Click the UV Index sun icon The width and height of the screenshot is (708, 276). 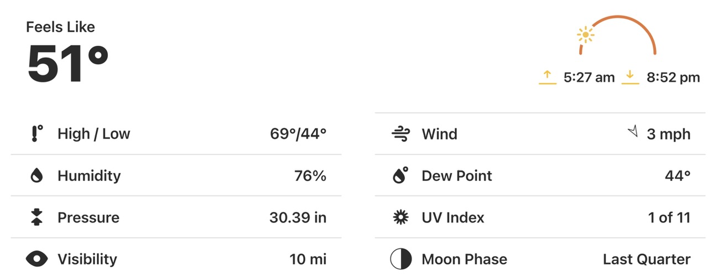400,217
